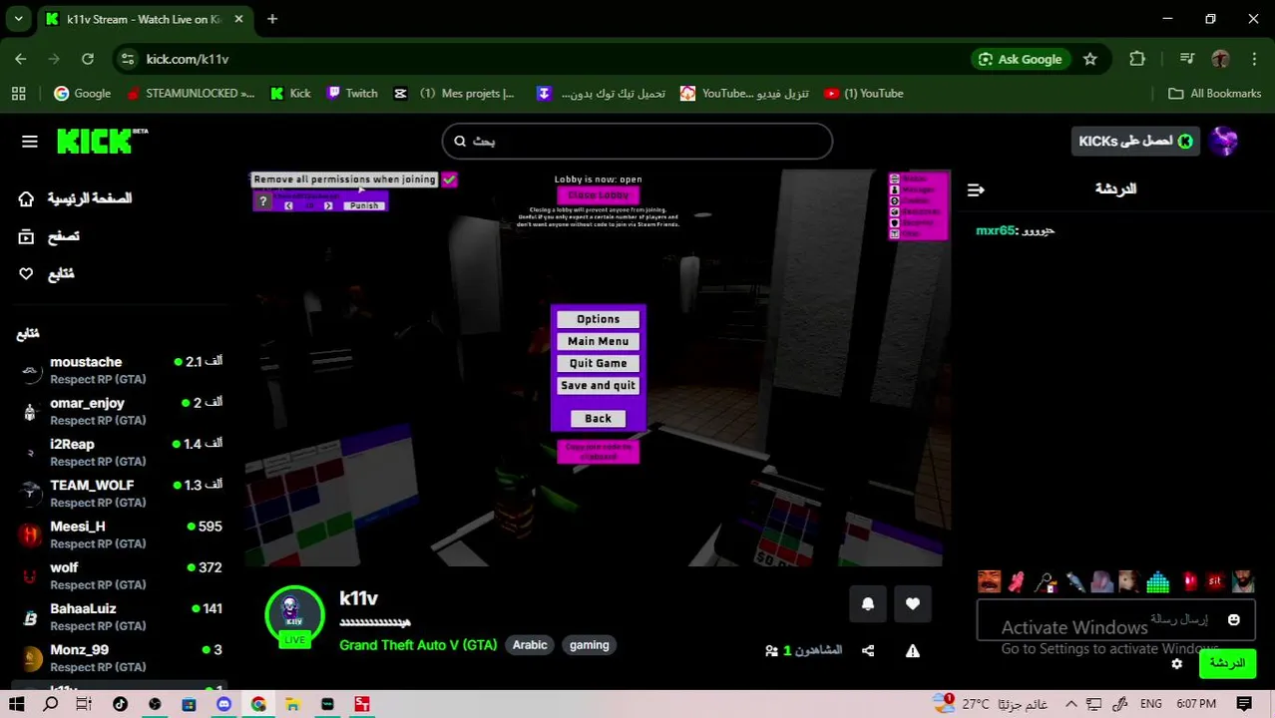
Task: Open a new browser tab
Action: (x=272, y=19)
